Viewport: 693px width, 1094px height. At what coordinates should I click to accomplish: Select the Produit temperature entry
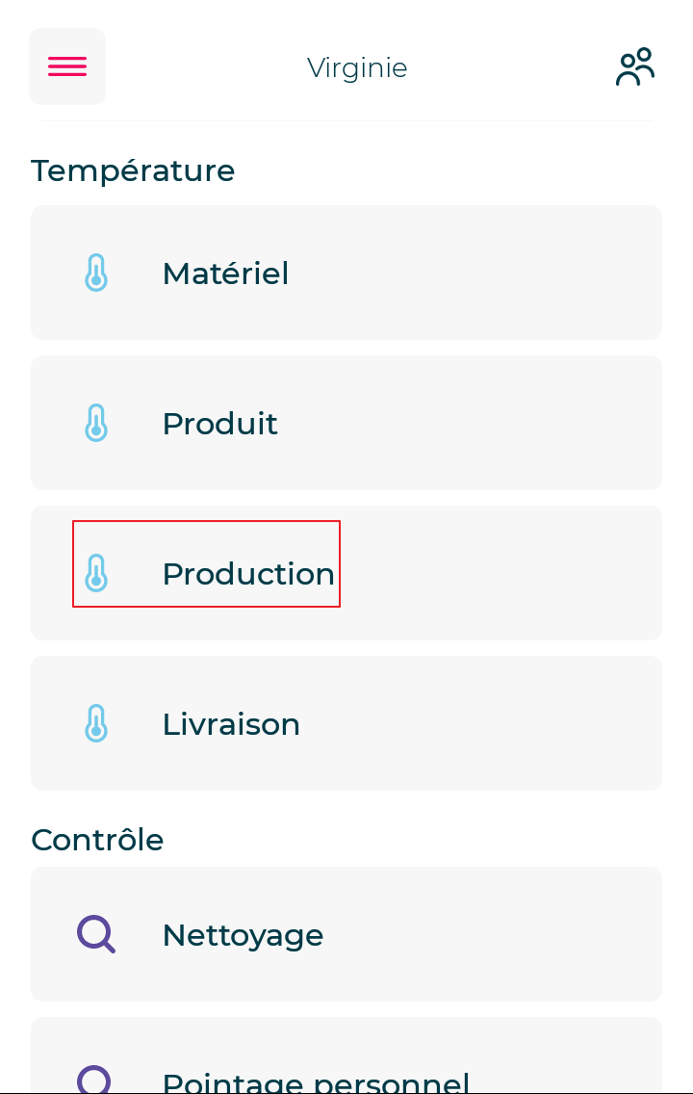tap(346, 423)
